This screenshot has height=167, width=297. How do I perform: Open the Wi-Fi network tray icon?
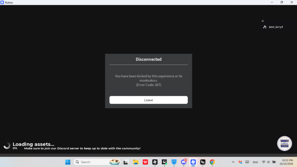click(x=263, y=162)
